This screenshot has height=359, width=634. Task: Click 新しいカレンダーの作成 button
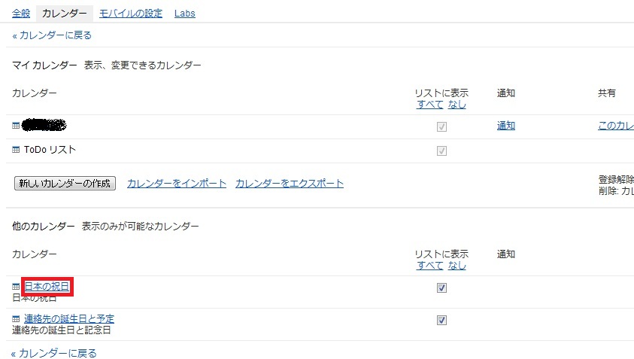(x=65, y=184)
